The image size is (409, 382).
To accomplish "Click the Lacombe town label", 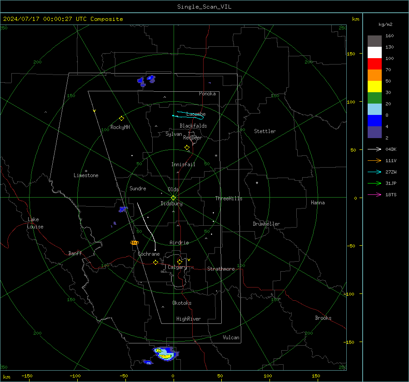I will point(196,114).
